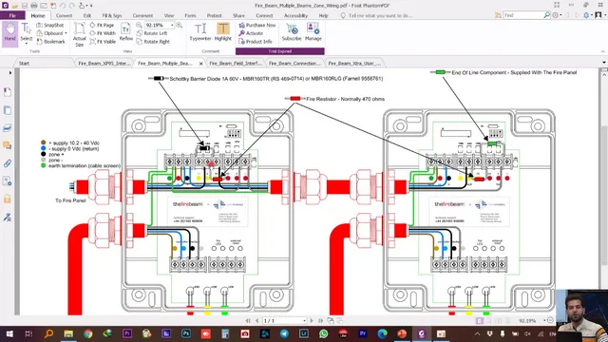Open the comments panel in sidebar
Viewport: 608px width, 342px height.
tap(8, 145)
